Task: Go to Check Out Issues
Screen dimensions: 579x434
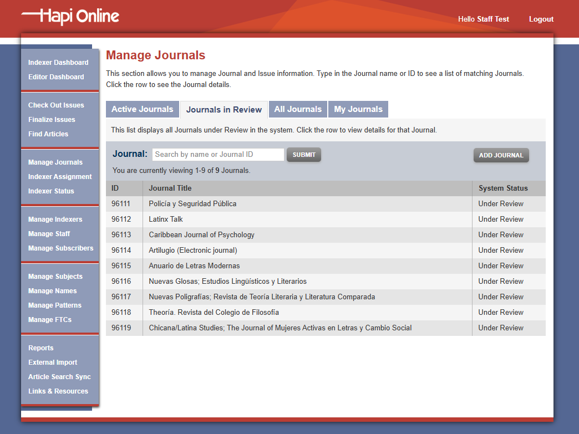Action: (56, 105)
